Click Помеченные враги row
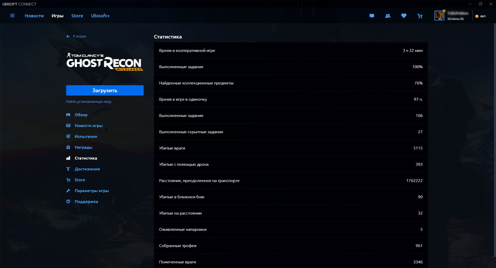 click(x=291, y=261)
